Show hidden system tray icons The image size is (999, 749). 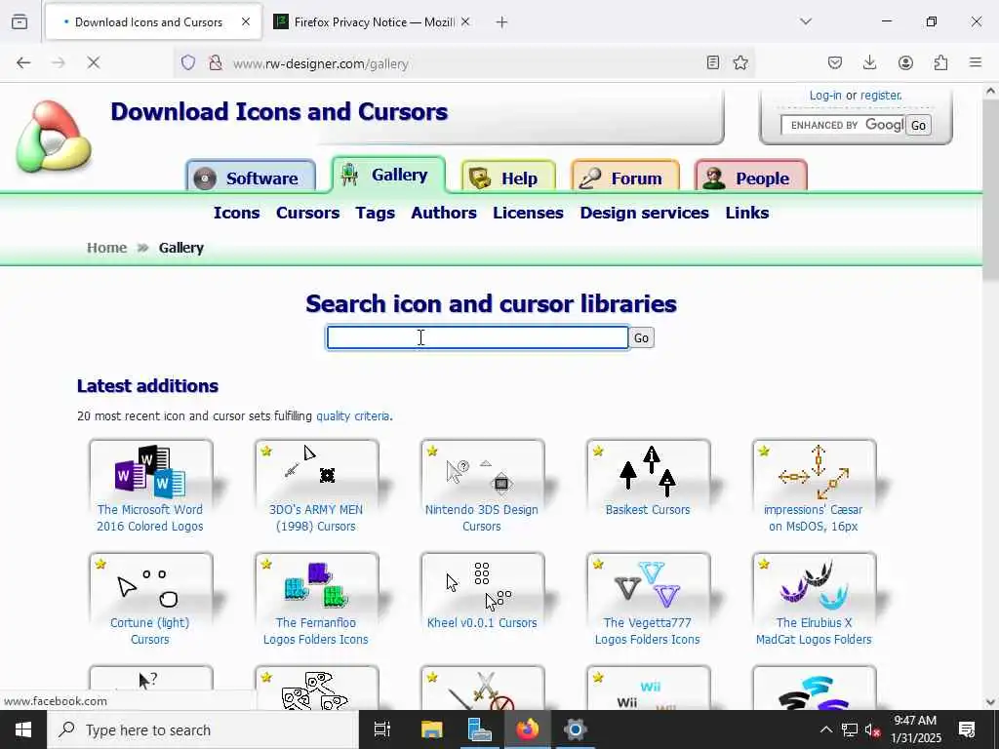(825, 729)
